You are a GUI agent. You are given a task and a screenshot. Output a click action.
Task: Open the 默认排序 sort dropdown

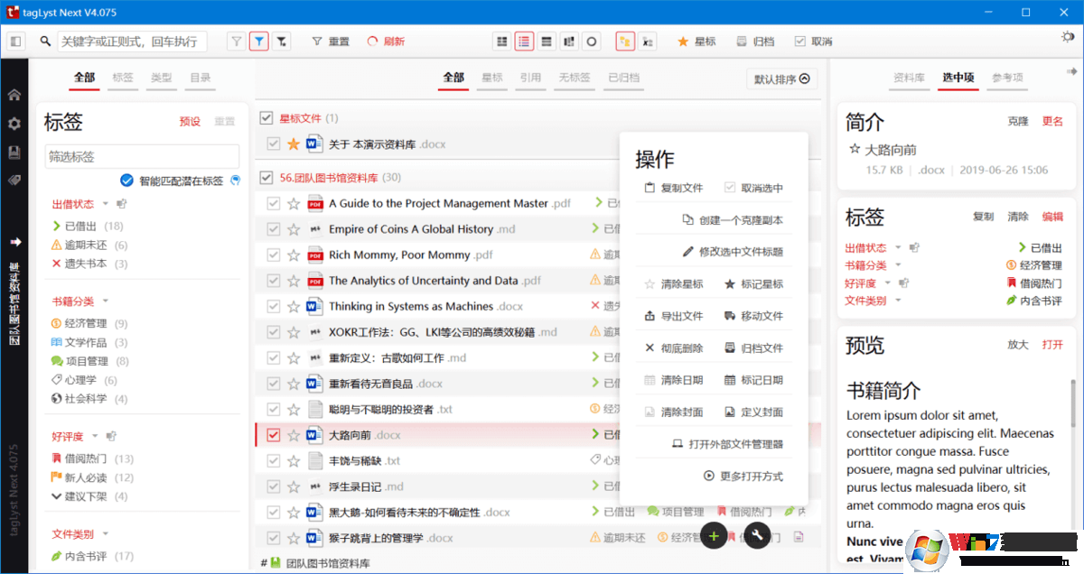782,79
